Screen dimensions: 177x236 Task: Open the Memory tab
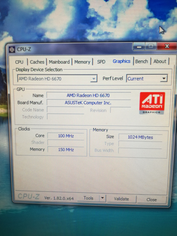[82, 62]
